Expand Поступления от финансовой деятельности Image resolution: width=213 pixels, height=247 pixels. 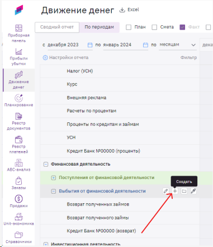pos(54,178)
